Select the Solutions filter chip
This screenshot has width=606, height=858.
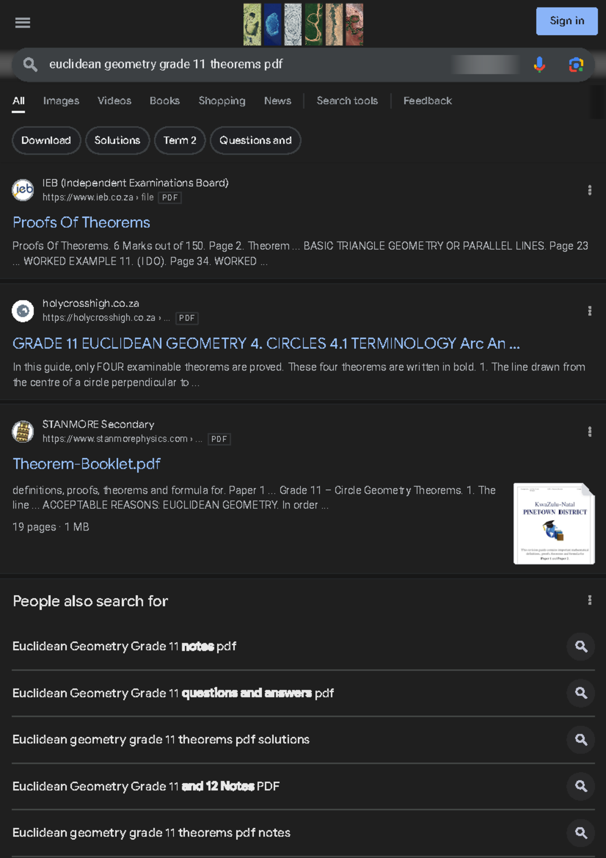(117, 140)
